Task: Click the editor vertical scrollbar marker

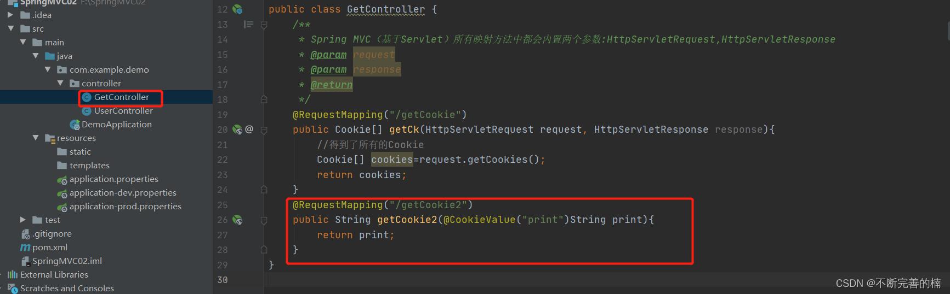Action: pos(948,31)
